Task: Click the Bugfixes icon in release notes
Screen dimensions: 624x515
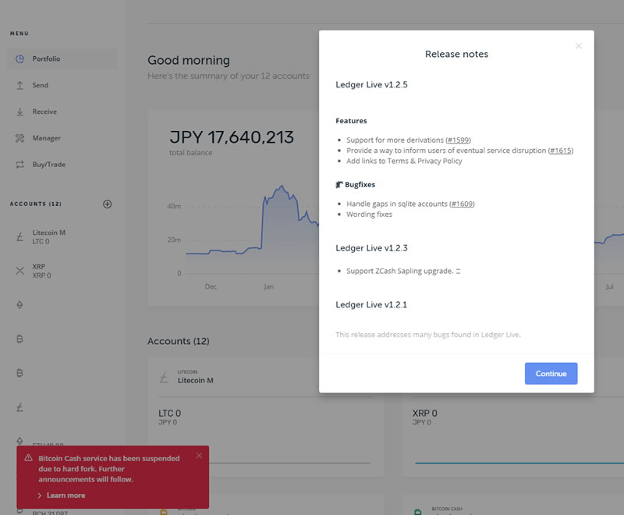Action: [339, 185]
